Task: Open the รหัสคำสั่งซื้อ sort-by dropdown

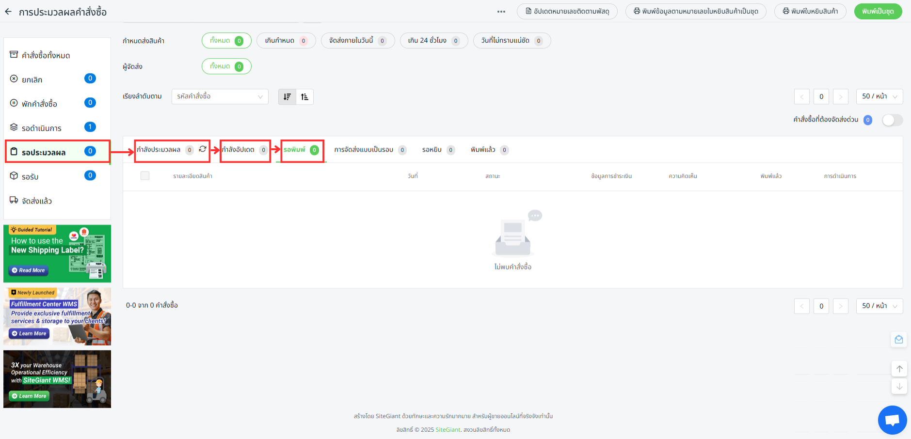Action: click(x=220, y=96)
